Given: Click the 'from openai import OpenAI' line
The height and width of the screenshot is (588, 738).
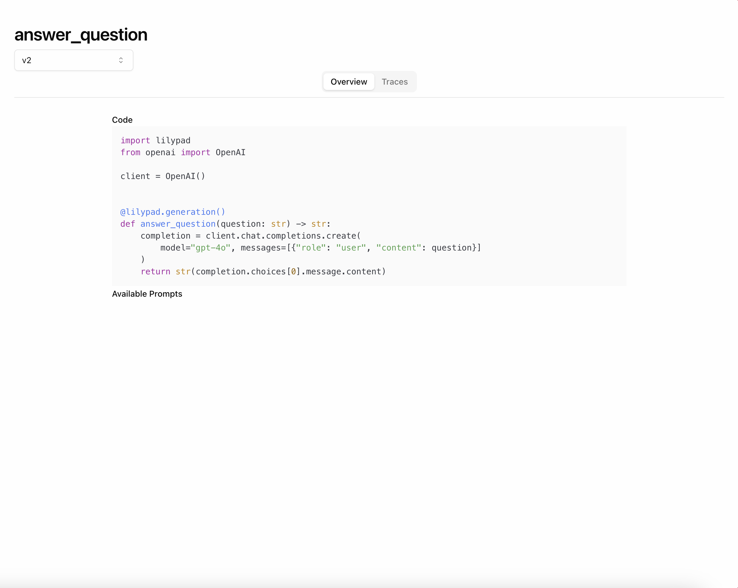Looking at the screenshot, I should (x=183, y=153).
